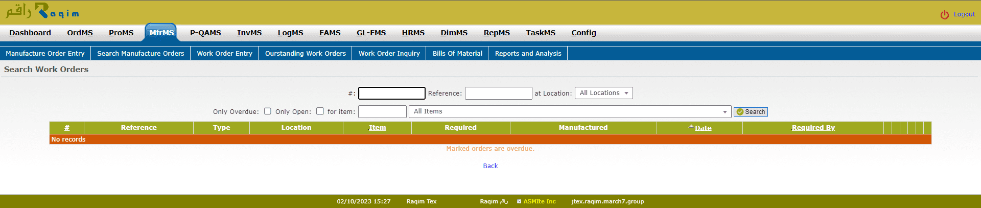981x208 pixels.
Task: Focus the work order number field
Action: tap(391, 93)
